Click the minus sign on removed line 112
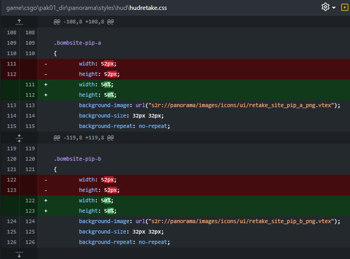This screenshot has width=350, height=259. pos(46,74)
